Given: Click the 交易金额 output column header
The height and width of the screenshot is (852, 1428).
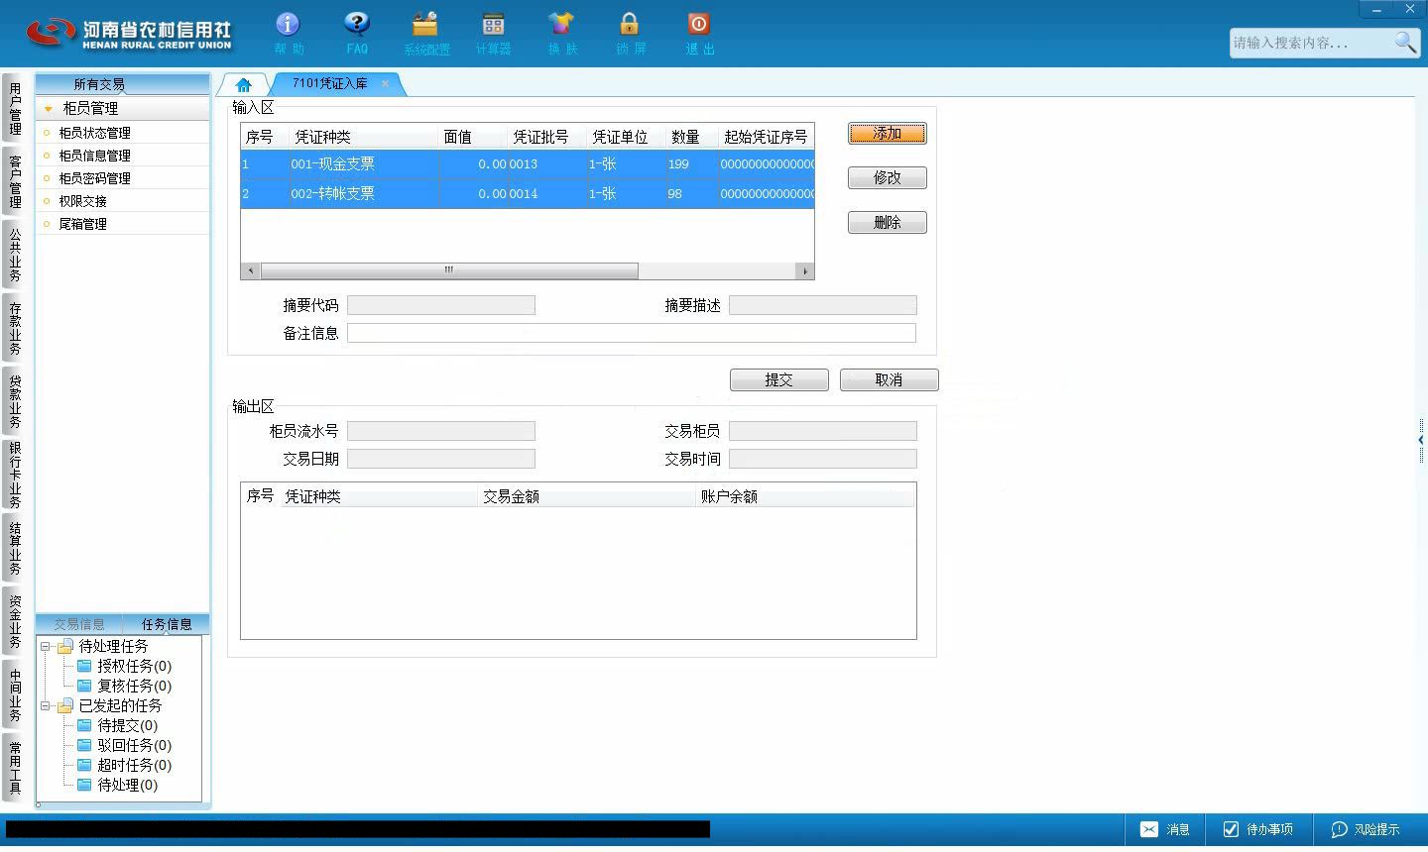Looking at the screenshot, I should pos(587,496).
